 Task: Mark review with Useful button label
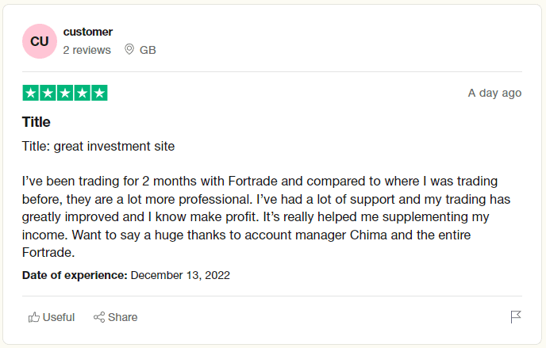pyautogui.click(x=59, y=317)
